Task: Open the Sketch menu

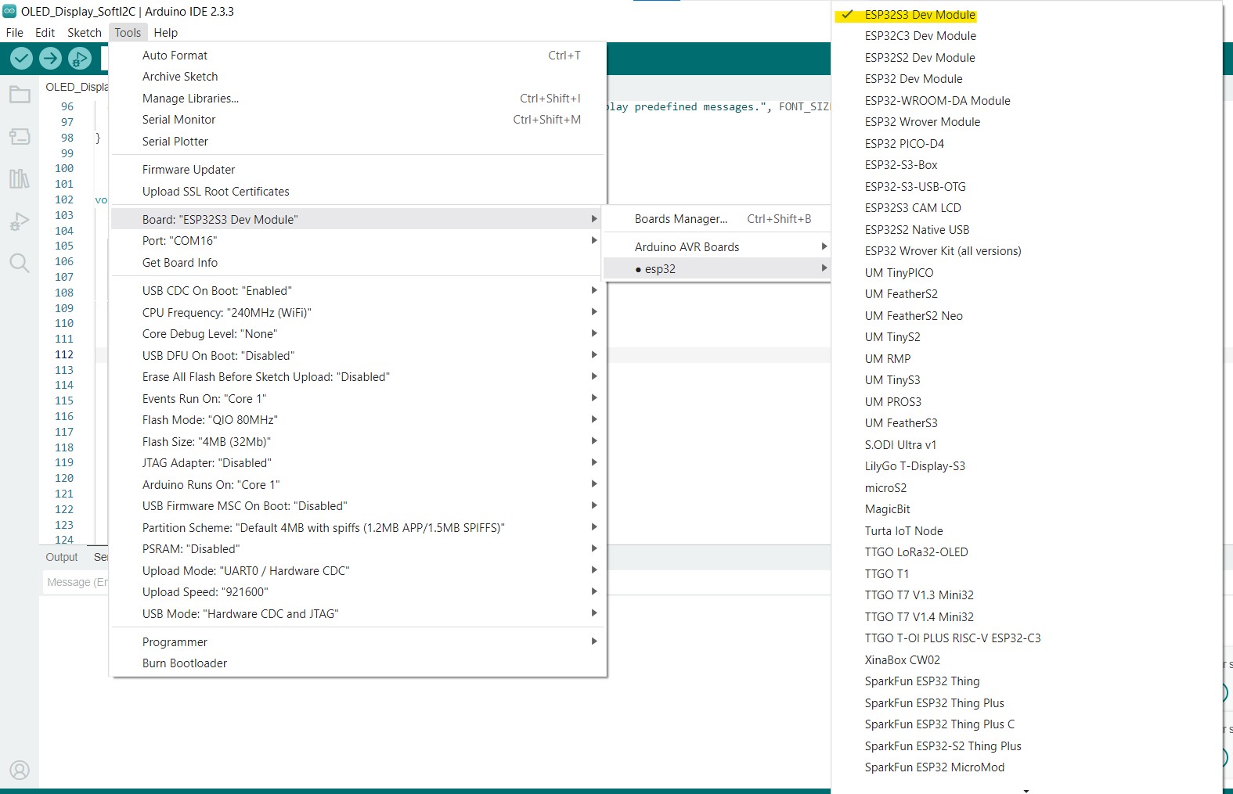Action: coord(85,33)
